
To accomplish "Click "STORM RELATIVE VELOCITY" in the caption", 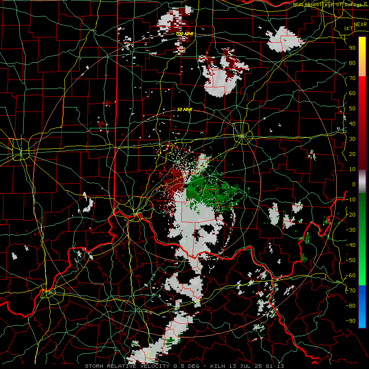I will [127, 366].
